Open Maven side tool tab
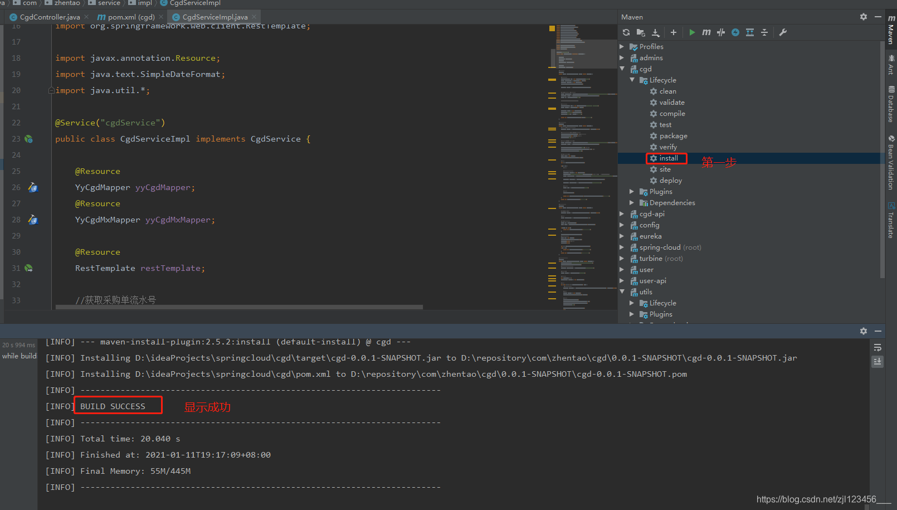This screenshot has height=510, width=897. coord(891,29)
